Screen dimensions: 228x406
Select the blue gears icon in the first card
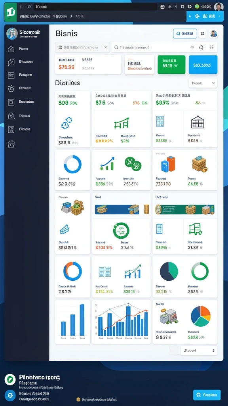(66, 123)
